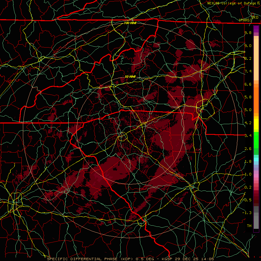Image resolution: width=261 pixels, height=261 pixels.
Task: Click the 4.2 value on the scale
Action: point(248,123)
